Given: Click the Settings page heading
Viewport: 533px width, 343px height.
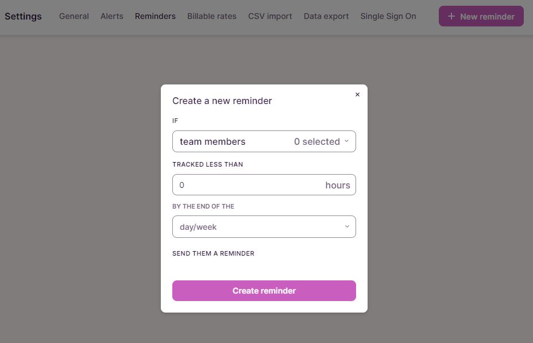Looking at the screenshot, I should point(23,16).
